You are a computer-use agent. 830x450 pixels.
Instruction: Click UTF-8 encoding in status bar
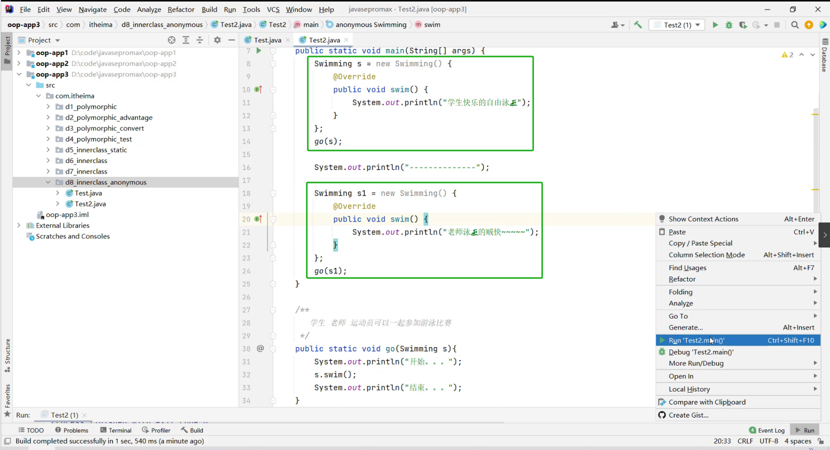click(x=769, y=441)
